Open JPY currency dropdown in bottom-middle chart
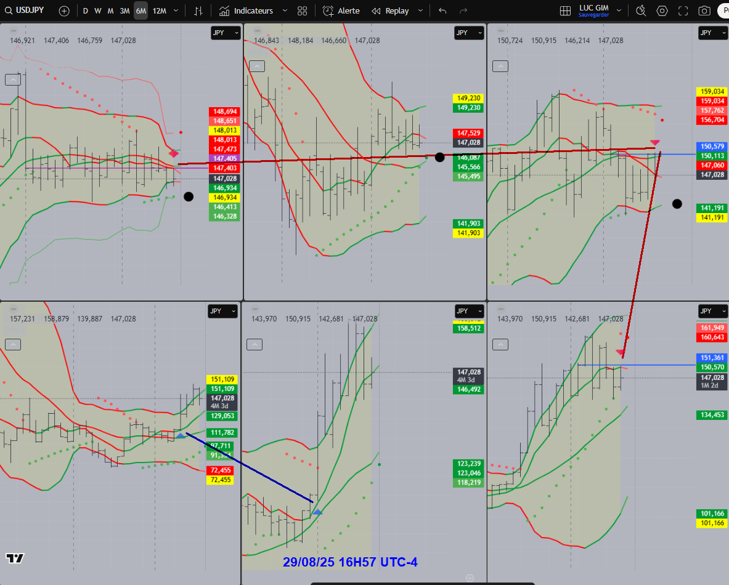This screenshot has height=585, width=729. 468,311
